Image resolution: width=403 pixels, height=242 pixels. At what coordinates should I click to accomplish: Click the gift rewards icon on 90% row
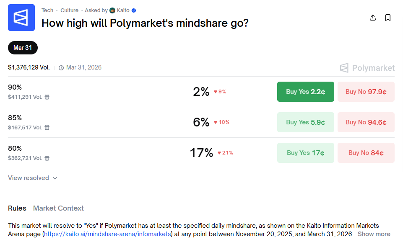(47, 97)
